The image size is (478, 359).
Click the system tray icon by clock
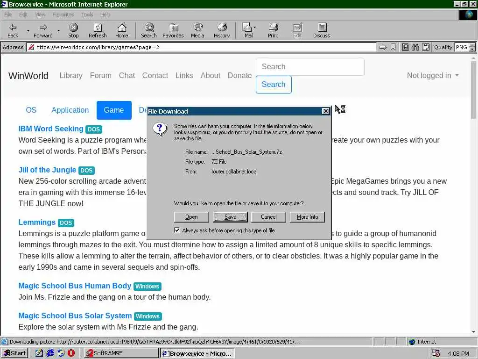click(436, 353)
